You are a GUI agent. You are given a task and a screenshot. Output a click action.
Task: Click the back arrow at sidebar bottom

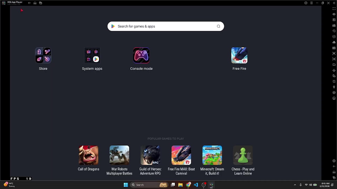pyautogui.click(x=334, y=166)
